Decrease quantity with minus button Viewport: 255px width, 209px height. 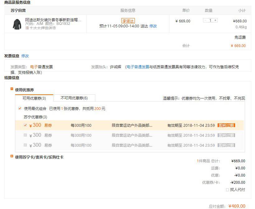point(205,20)
